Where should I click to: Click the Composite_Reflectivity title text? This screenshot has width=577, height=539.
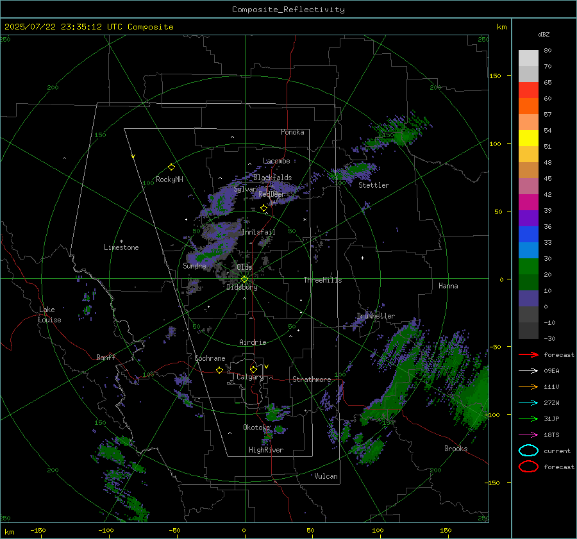click(288, 10)
